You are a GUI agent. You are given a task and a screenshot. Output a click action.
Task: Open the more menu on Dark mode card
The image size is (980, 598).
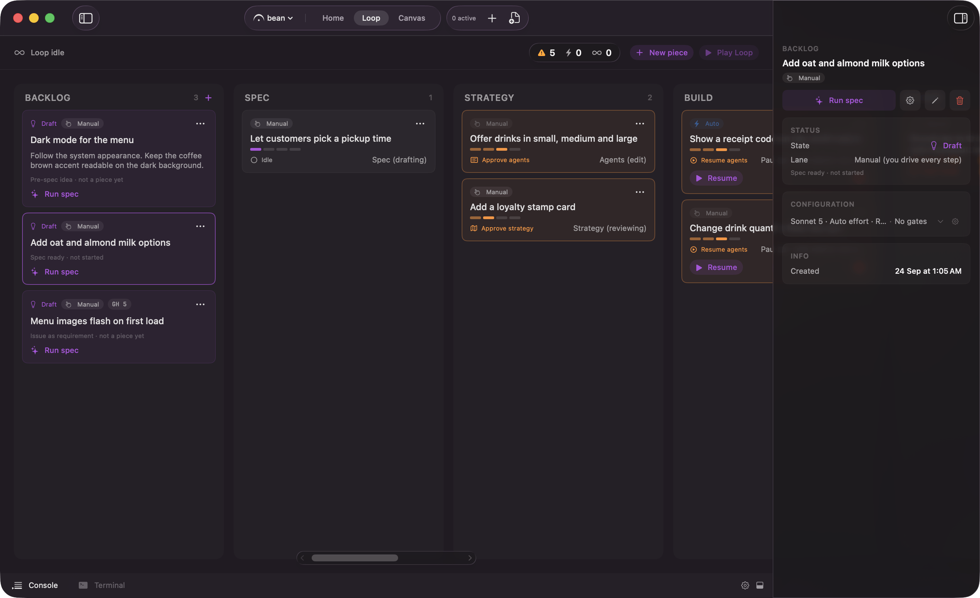coord(200,124)
